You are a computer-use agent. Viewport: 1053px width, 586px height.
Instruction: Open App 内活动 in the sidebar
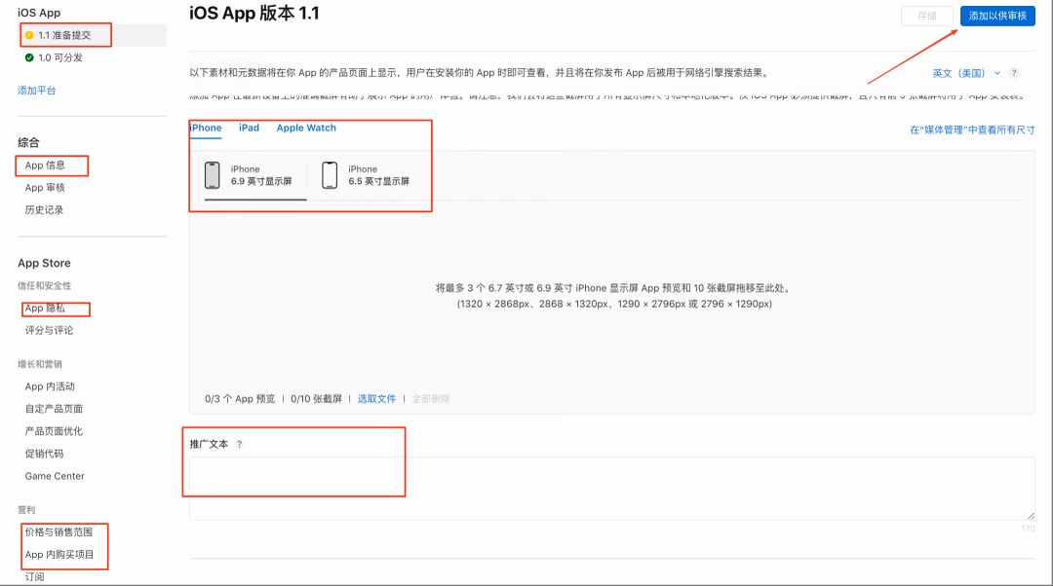pos(50,386)
